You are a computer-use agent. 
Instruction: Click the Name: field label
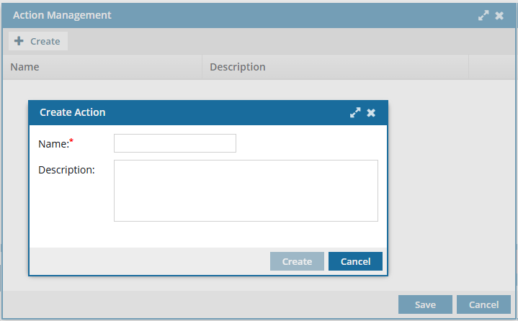click(x=53, y=144)
